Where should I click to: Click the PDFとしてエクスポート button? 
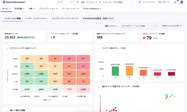(x=172, y=26)
